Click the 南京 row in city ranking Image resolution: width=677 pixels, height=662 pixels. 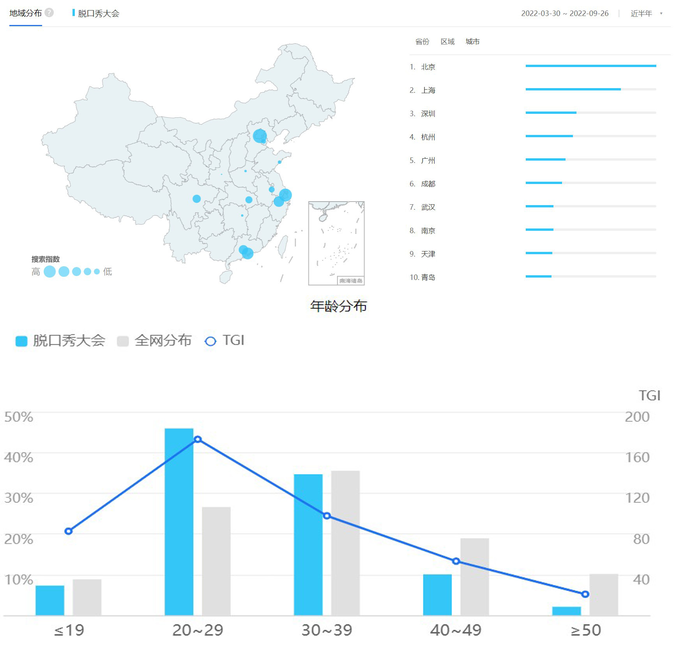point(532,230)
